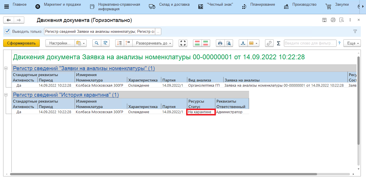Collapse the 'Заявки на анализы номенклатуры' group
Viewport: 366px width, 179px height.
point(6,68)
